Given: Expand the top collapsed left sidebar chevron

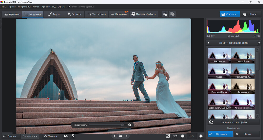Looking at the screenshot, I should (x=1, y=20).
